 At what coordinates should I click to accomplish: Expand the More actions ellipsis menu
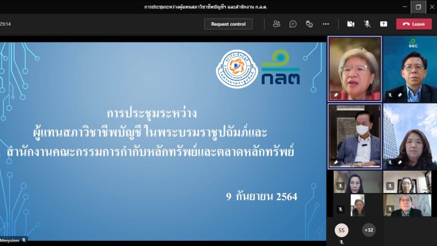pos(326,24)
